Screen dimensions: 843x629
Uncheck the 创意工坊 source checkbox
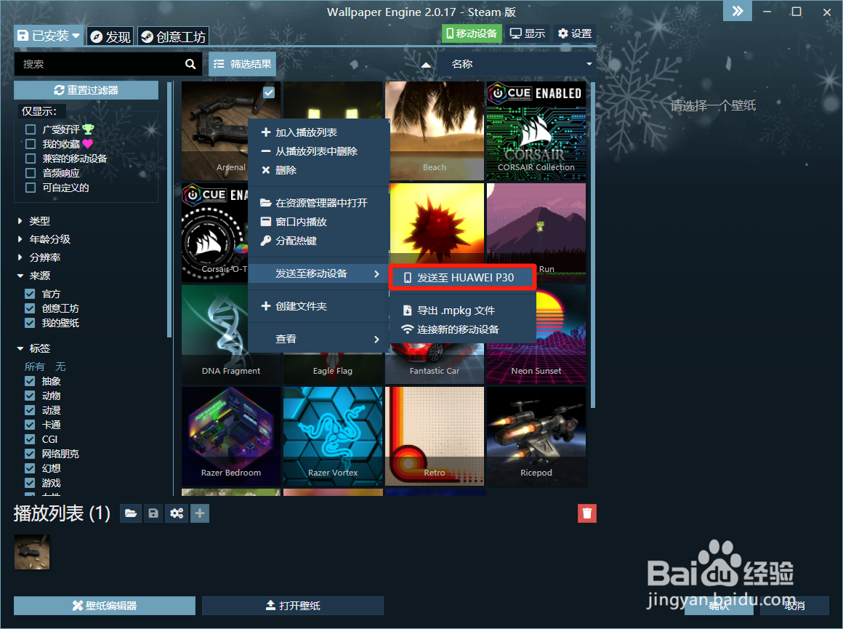pos(30,308)
